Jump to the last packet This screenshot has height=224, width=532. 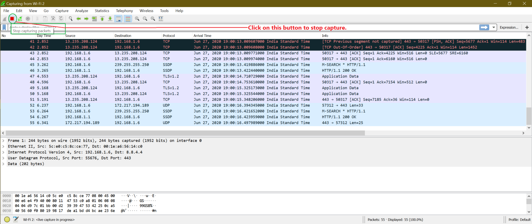[110, 19]
